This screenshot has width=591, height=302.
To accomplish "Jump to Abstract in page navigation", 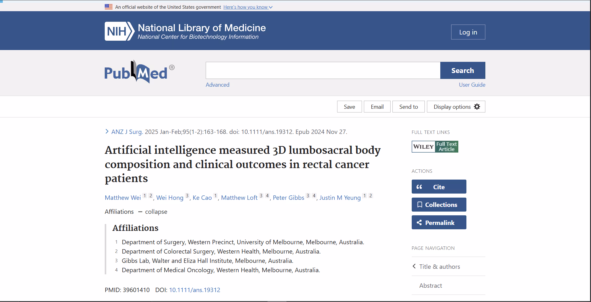I will [x=430, y=286].
